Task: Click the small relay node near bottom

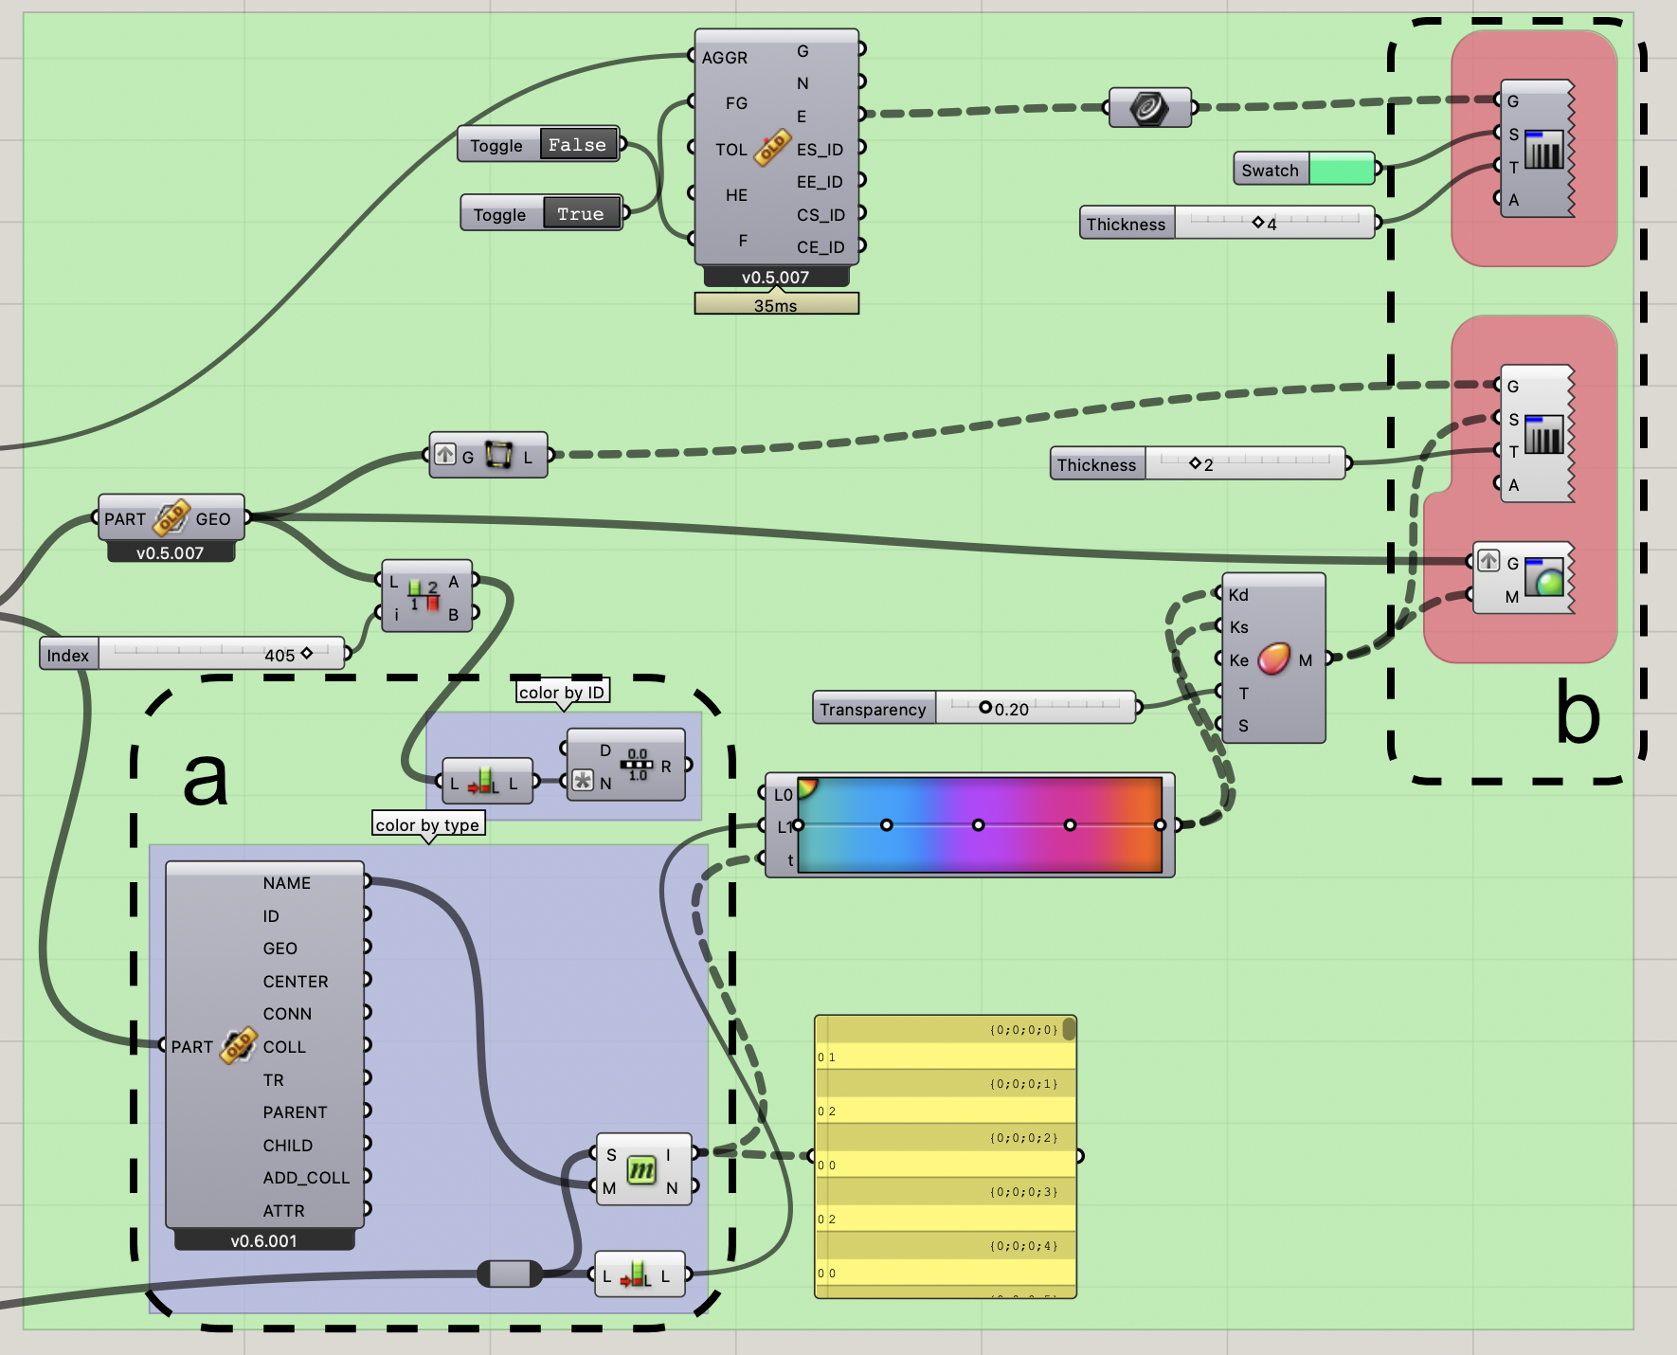Action: point(510,1274)
